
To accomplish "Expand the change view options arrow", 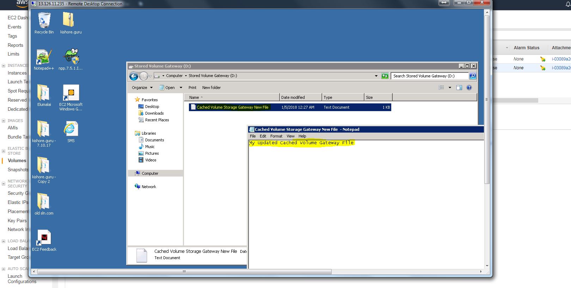I will coord(450,88).
